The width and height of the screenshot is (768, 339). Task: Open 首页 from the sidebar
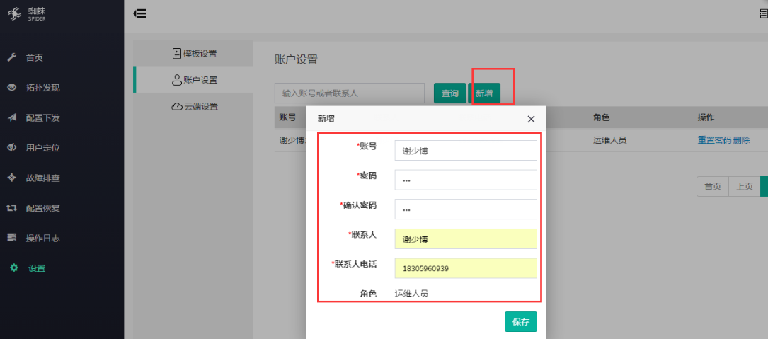[34, 58]
